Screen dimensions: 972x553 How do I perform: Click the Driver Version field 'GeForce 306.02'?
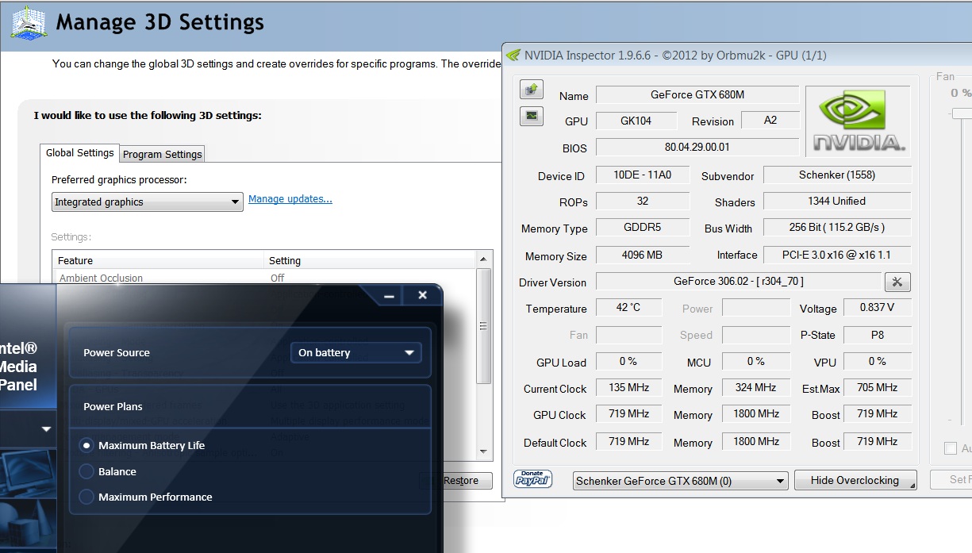(739, 282)
